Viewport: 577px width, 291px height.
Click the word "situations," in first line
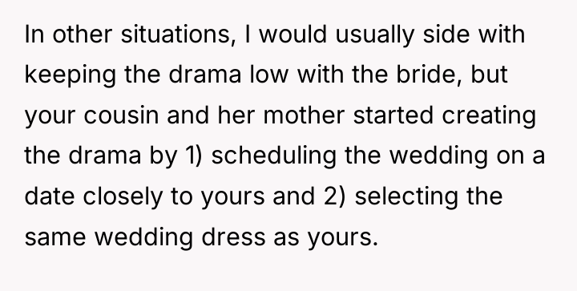tap(179, 35)
